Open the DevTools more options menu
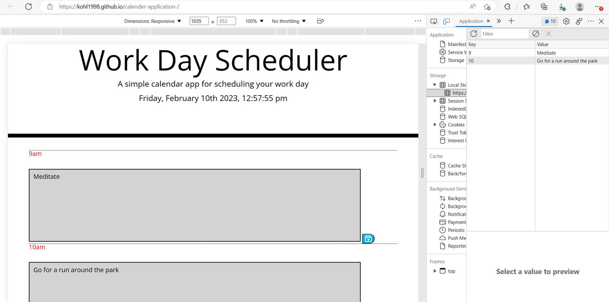The width and height of the screenshot is (609, 302). click(x=590, y=21)
